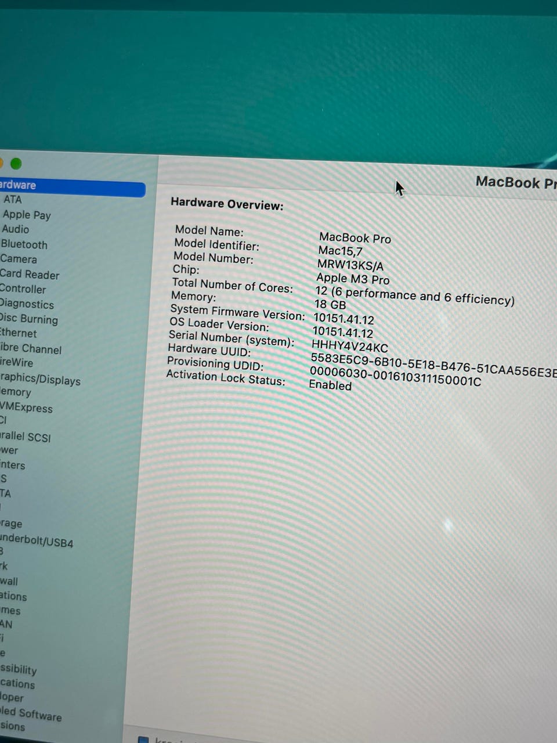The height and width of the screenshot is (743, 557).
Task: Click the Apple M3 Pro chip value
Action: [x=353, y=279]
